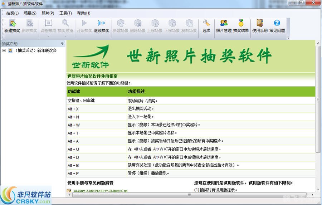Click the Alt + W table cell
Screen dimensions: 322x205
pyautogui.click(x=97, y=125)
